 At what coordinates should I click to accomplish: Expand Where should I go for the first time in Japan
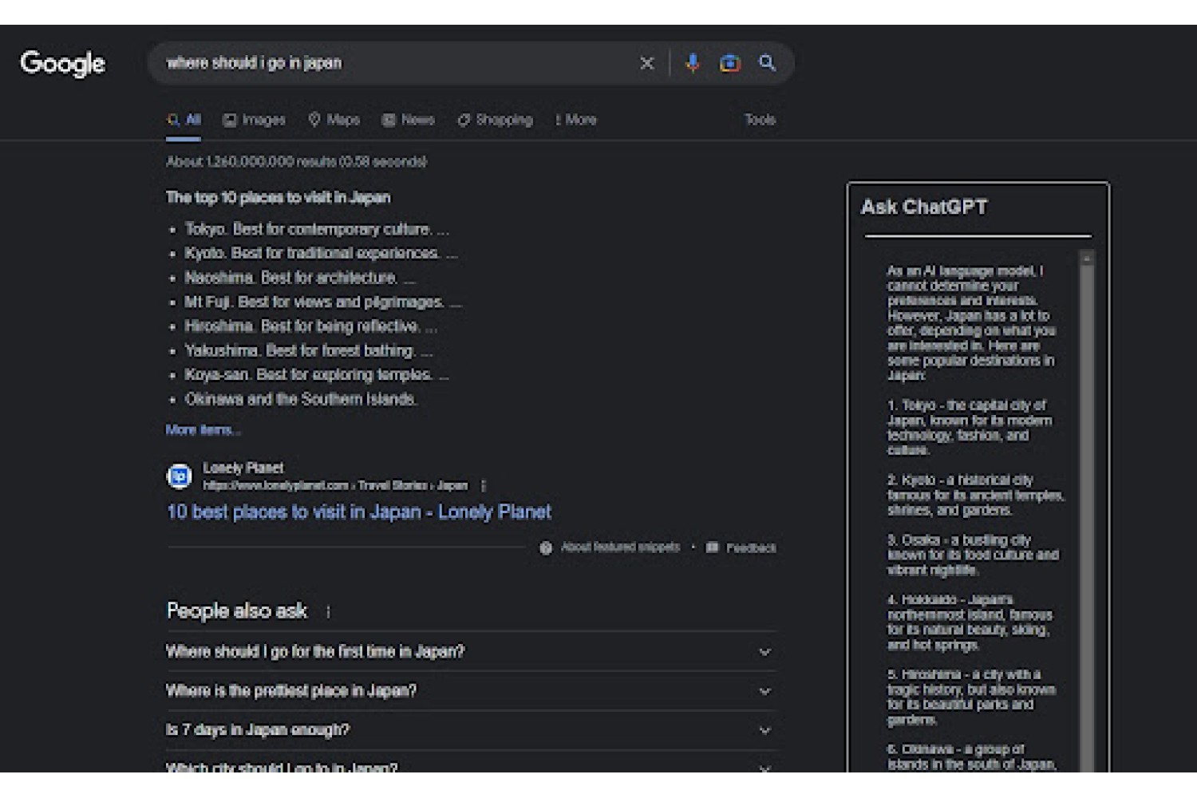[471, 652]
